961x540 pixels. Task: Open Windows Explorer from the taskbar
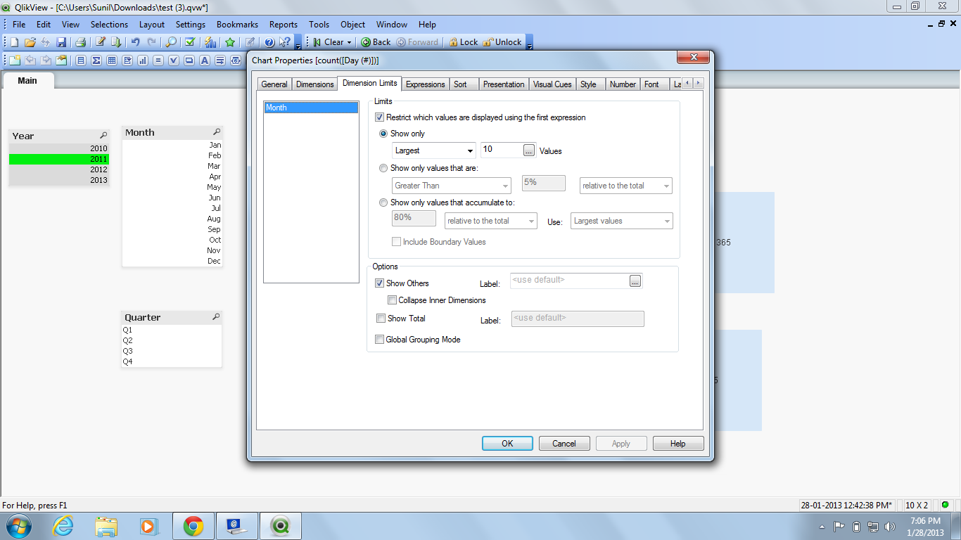[107, 525]
